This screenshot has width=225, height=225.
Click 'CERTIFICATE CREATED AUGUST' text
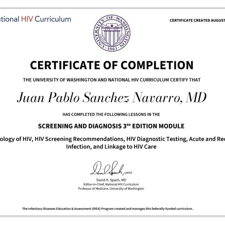pyautogui.click(x=197, y=20)
